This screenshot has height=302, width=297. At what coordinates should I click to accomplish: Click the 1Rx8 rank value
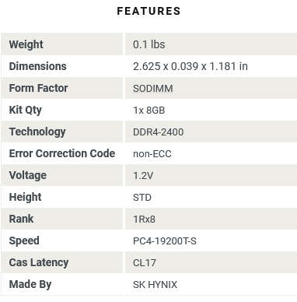tap(144, 219)
